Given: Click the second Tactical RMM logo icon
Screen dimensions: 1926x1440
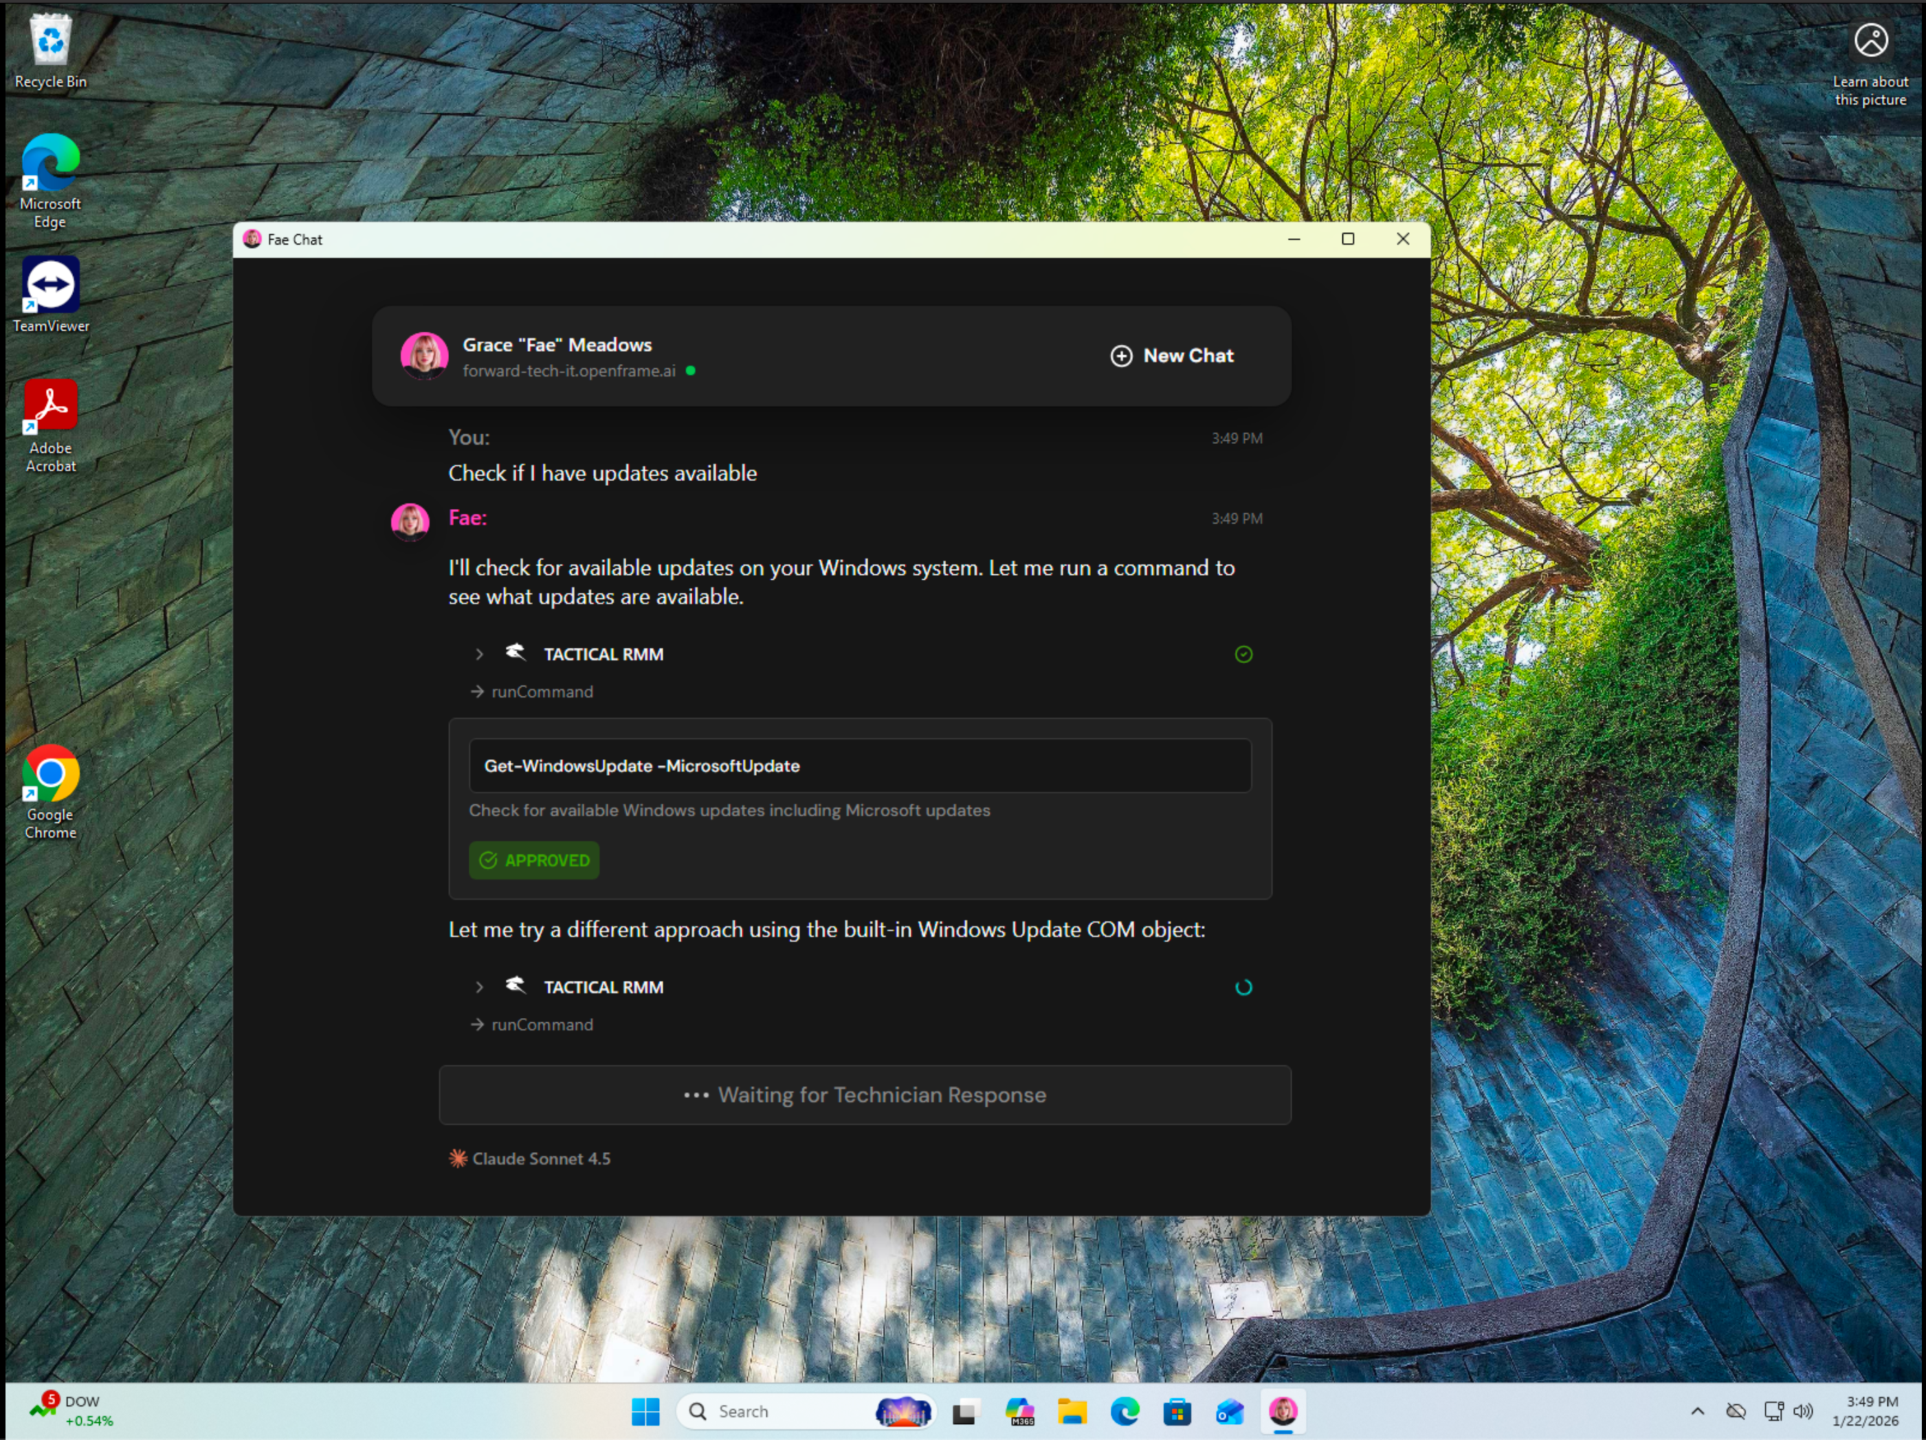Looking at the screenshot, I should [516, 986].
